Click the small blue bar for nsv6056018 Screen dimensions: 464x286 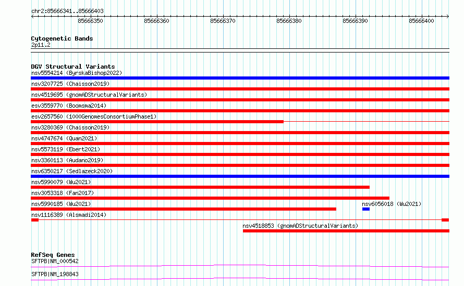coord(366,209)
